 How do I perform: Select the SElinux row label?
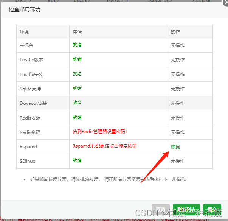(28, 161)
